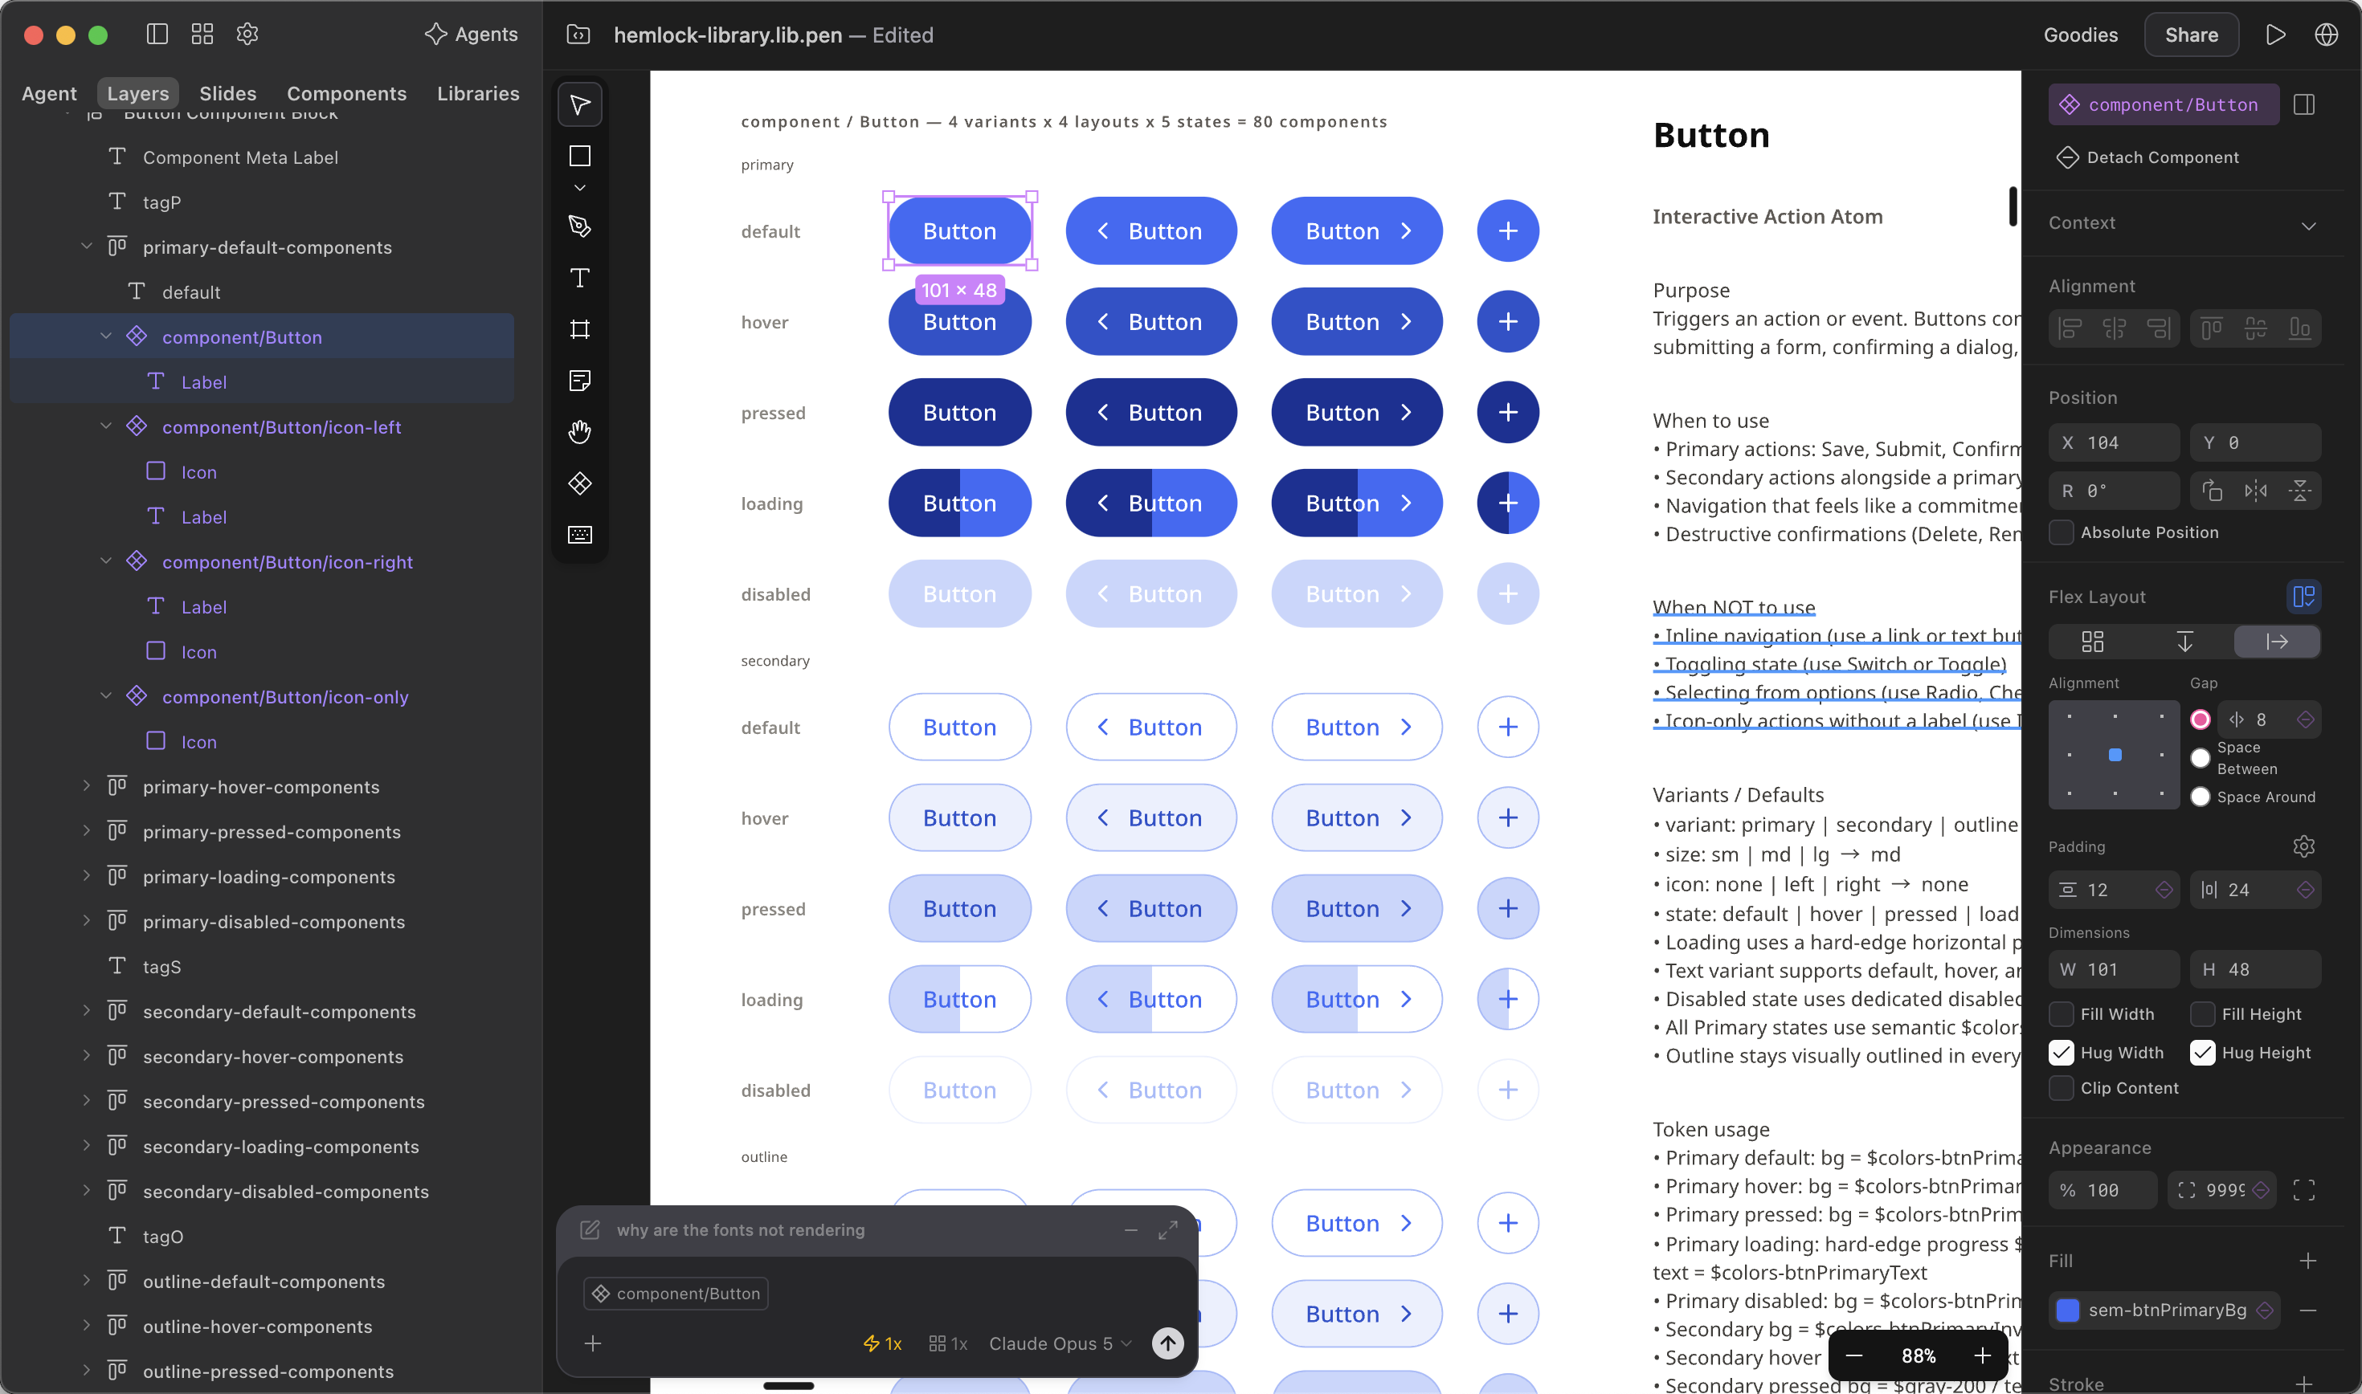Uncheck Hug Width checkbox
This screenshot has height=1394, width=2362.
click(2062, 1052)
